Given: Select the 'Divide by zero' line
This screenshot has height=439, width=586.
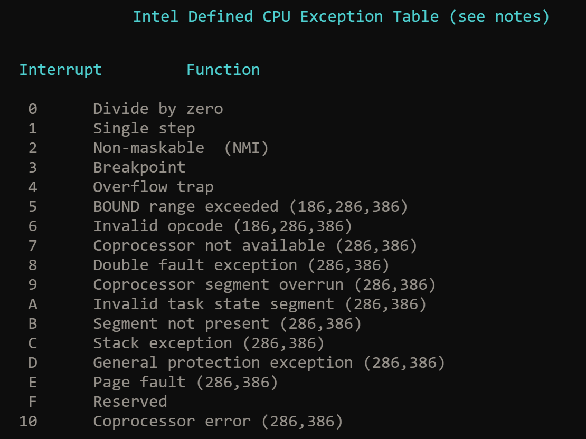Looking at the screenshot, I should tap(158, 109).
